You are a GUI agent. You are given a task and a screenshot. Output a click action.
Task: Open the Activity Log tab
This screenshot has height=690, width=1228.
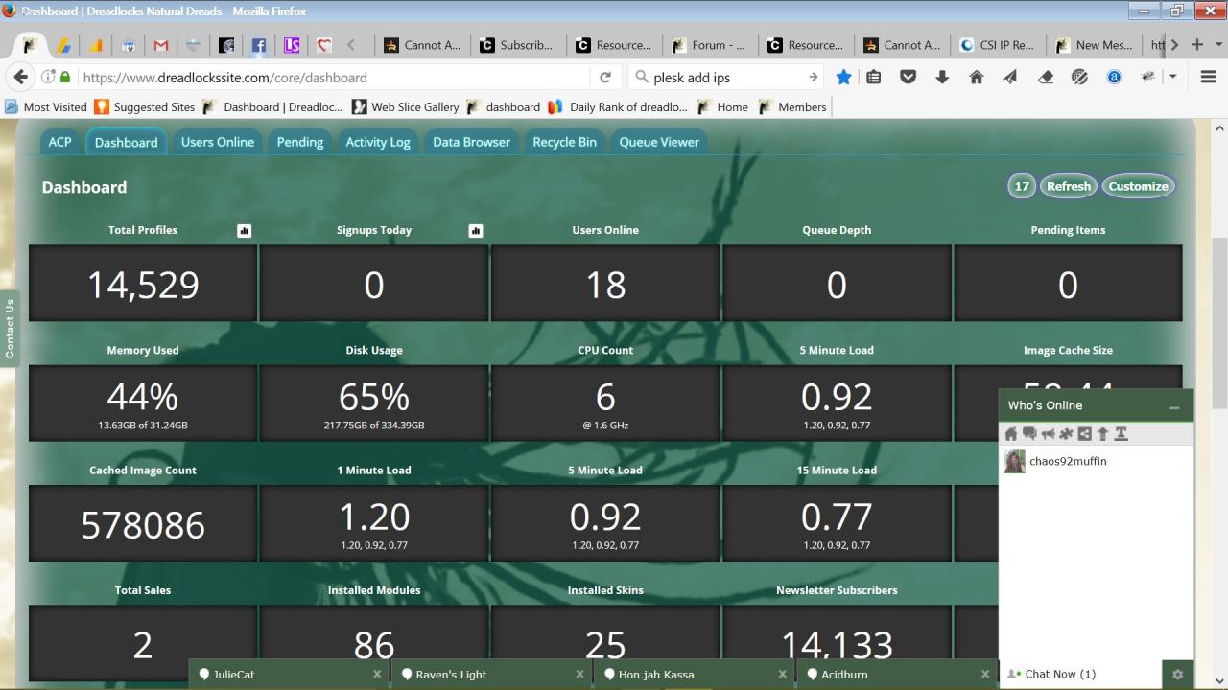pos(377,142)
